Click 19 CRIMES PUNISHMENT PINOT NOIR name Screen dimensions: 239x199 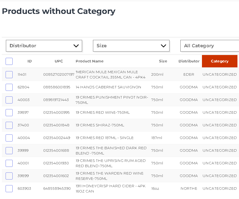click(112, 100)
